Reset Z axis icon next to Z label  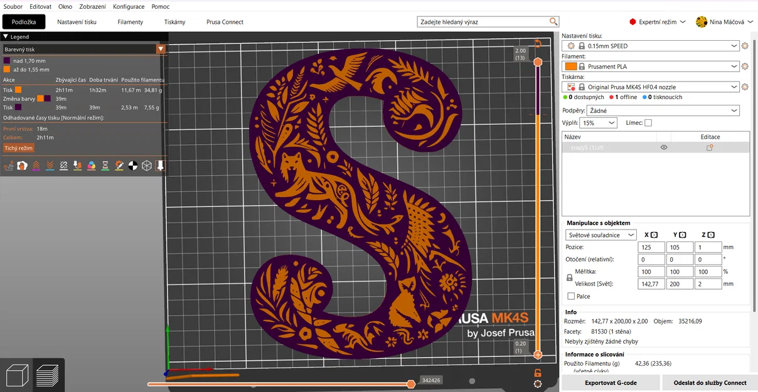(x=712, y=235)
